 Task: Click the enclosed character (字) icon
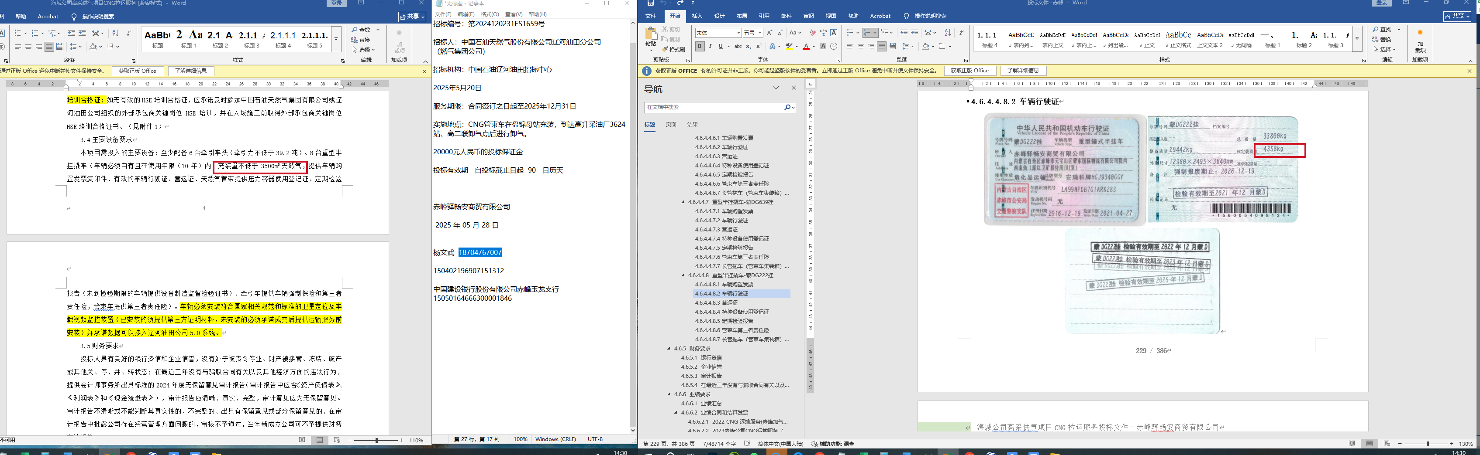[834, 47]
